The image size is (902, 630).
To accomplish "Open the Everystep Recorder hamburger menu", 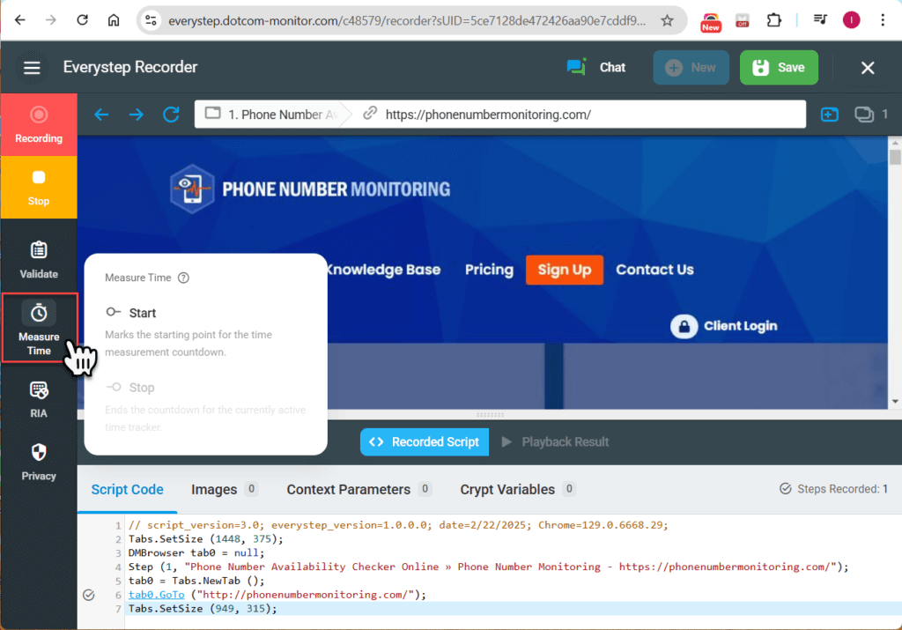I will click(33, 68).
